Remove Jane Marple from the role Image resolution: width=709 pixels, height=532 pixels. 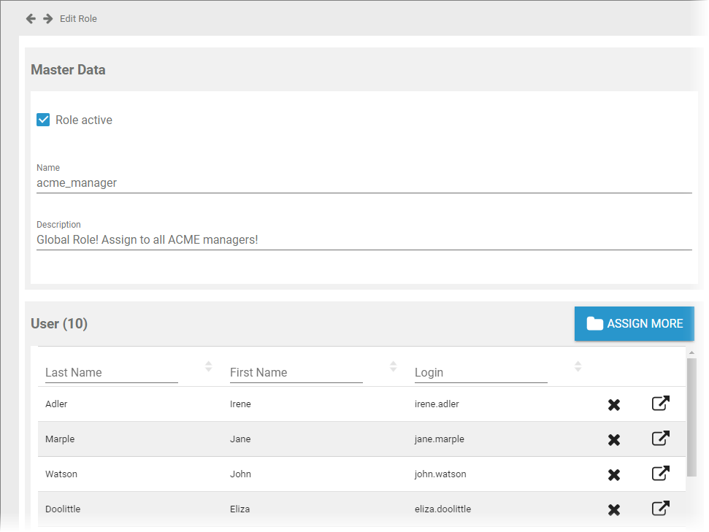[x=614, y=439]
